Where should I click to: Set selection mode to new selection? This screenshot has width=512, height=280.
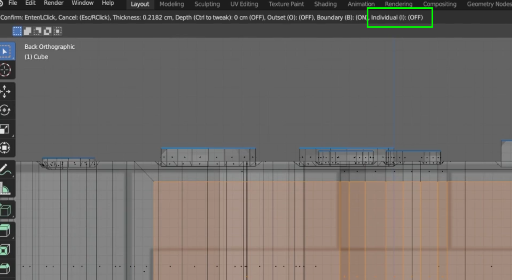[x=17, y=31]
